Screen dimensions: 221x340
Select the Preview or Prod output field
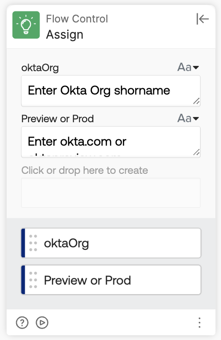111,280
